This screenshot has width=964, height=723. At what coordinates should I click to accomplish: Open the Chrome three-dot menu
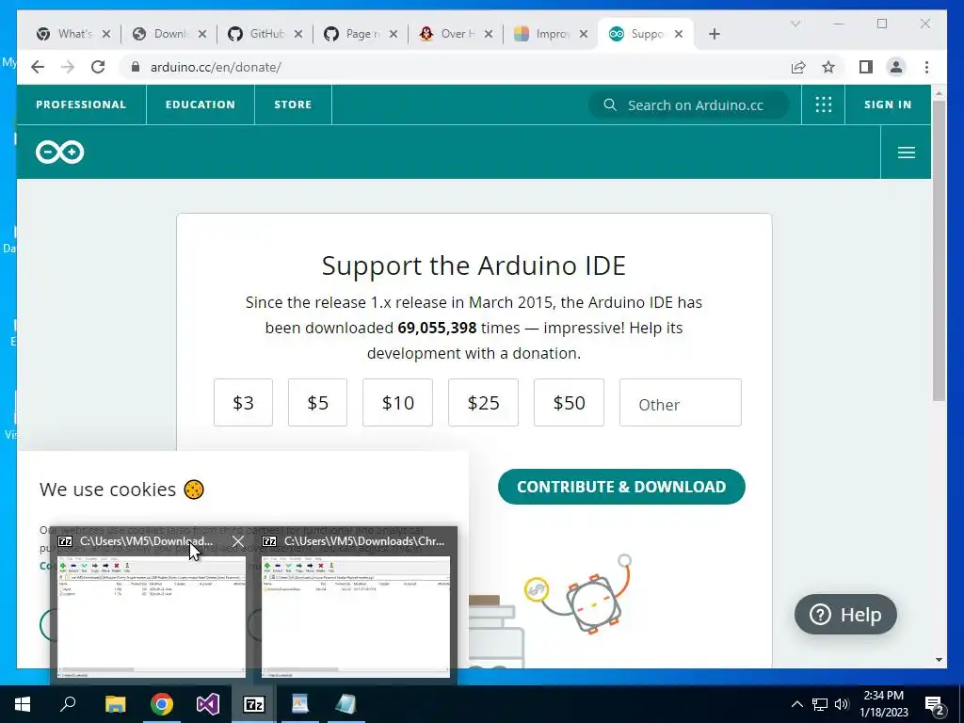[926, 67]
